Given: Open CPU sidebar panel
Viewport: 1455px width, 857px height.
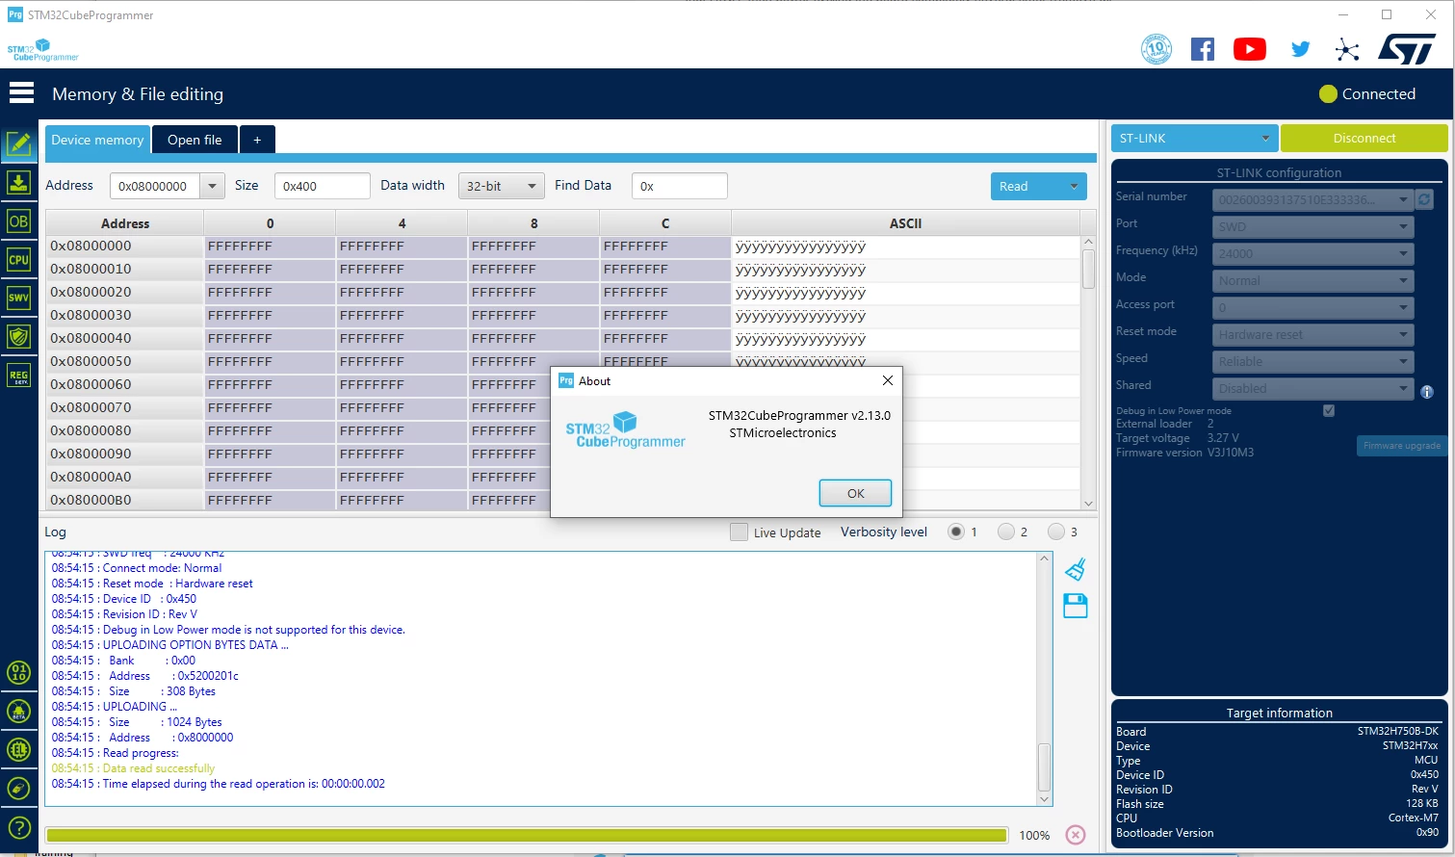Looking at the screenshot, I should pyautogui.click(x=18, y=259).
